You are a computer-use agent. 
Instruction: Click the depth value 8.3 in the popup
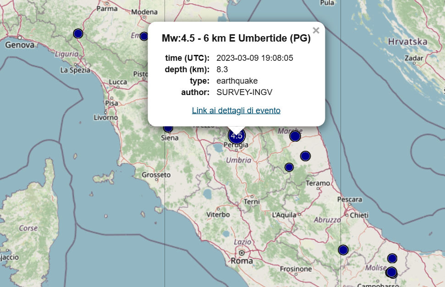222,69
